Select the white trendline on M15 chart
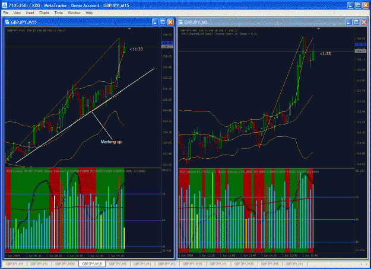Screen dimensions: 371x269 pos(85,116)
